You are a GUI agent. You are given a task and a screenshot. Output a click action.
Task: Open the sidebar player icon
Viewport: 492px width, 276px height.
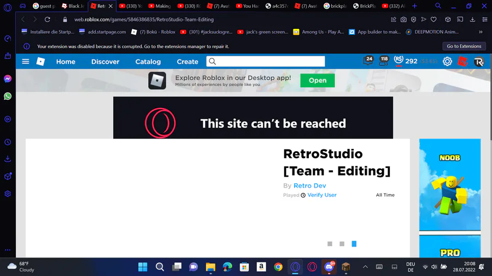click(x=8, y=119)
